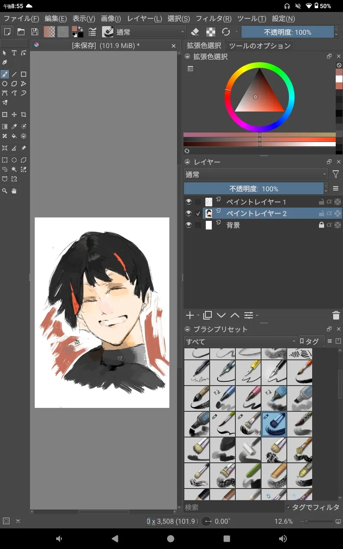The height and width of the screenshot is (549, 343).
Task: Reload the original brush preset
Action: click(x=226, y=32)
